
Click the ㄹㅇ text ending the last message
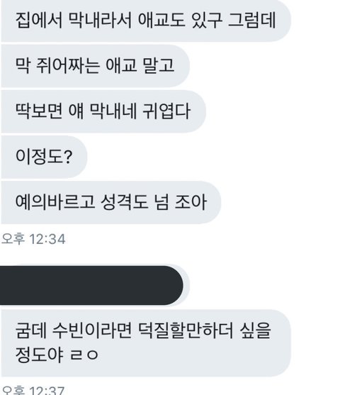tap(84, 355)
